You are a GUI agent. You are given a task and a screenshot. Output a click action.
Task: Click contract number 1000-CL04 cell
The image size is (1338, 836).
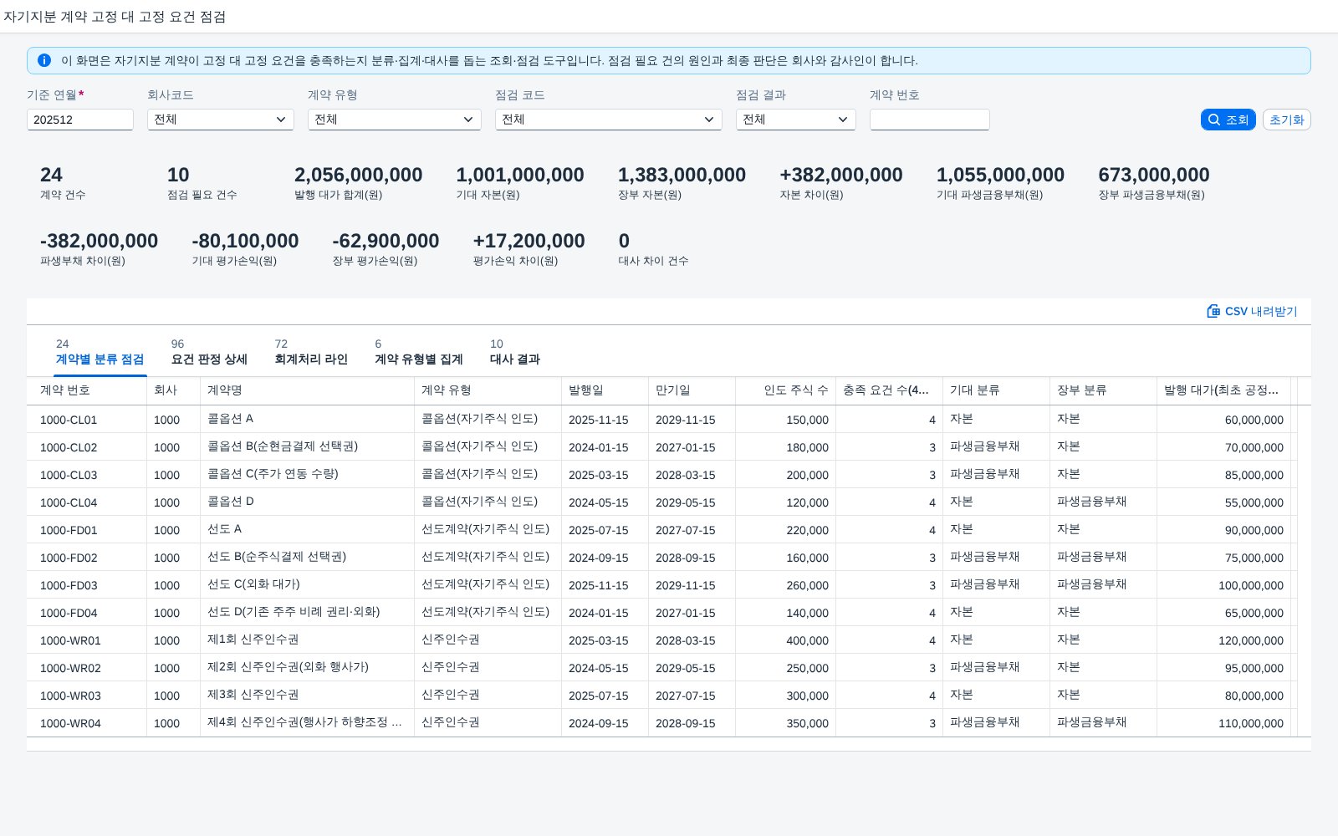coord(87,502)
